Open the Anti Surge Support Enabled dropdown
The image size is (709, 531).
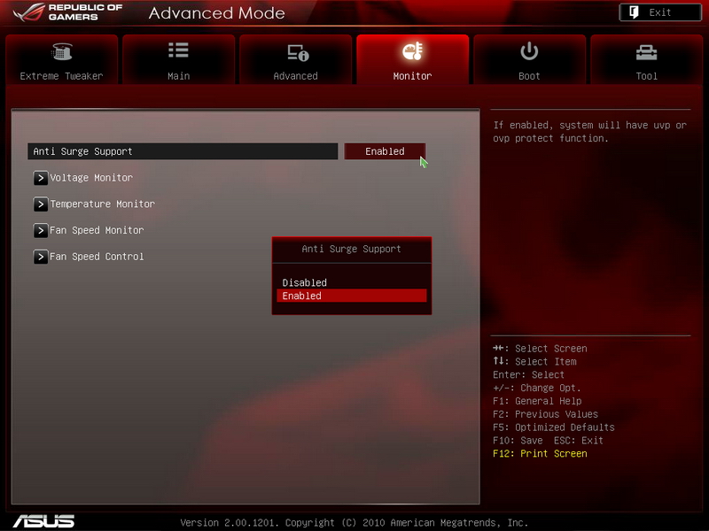(x=385, y=151)
